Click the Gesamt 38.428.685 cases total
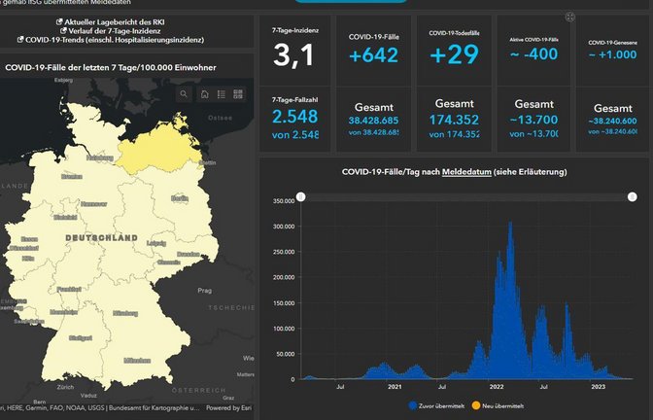The height and width of the screenshot is (420, 653). (x=373, y=121)
